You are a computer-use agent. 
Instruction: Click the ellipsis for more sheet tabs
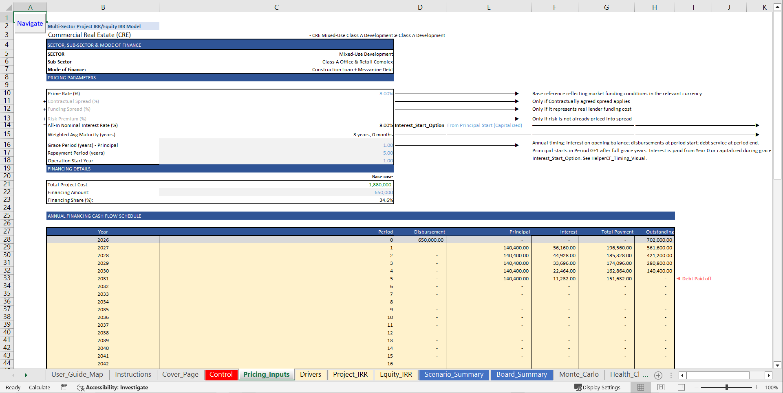coord(645,375)
